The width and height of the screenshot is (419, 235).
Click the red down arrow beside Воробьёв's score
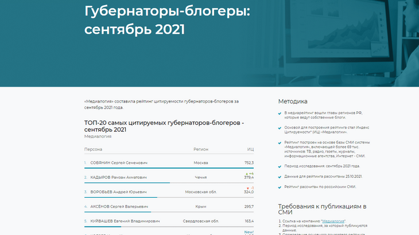pos(247,187)
